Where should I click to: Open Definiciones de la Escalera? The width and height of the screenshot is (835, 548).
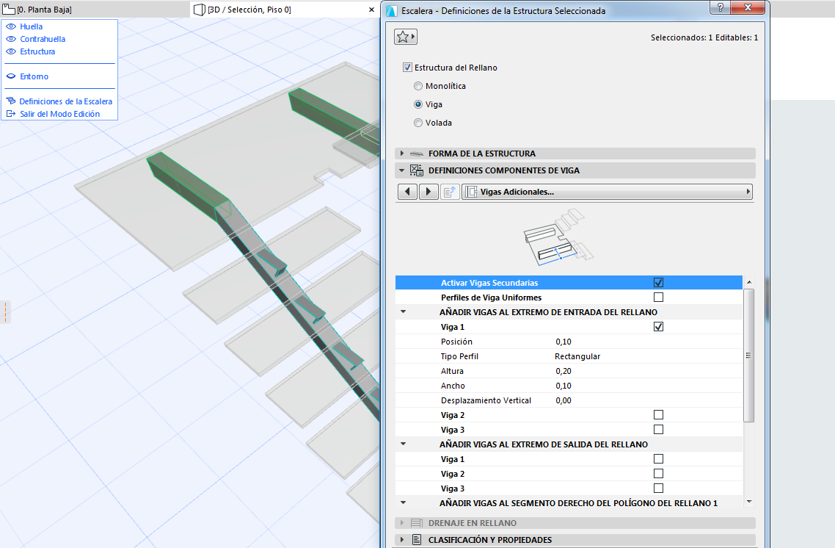[65, 101]
